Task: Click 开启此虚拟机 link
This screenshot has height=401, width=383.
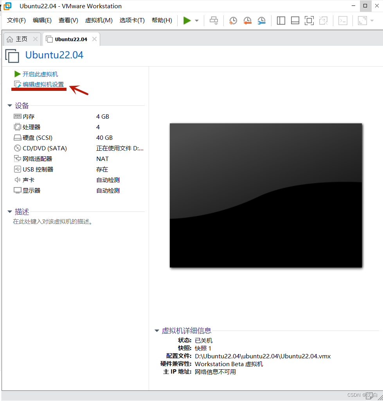Action: (40, 74)
